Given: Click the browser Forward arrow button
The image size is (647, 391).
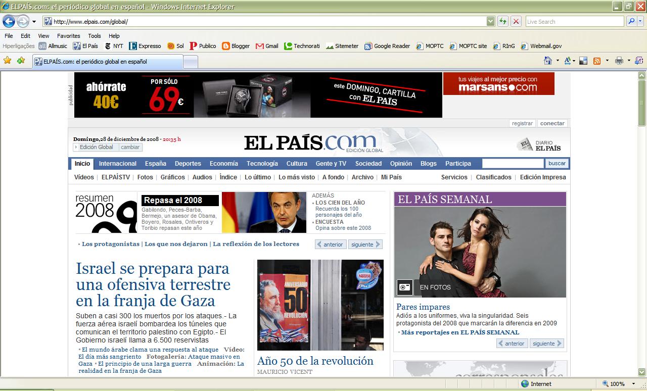Looking at the screenshot, I should (23, 21).
